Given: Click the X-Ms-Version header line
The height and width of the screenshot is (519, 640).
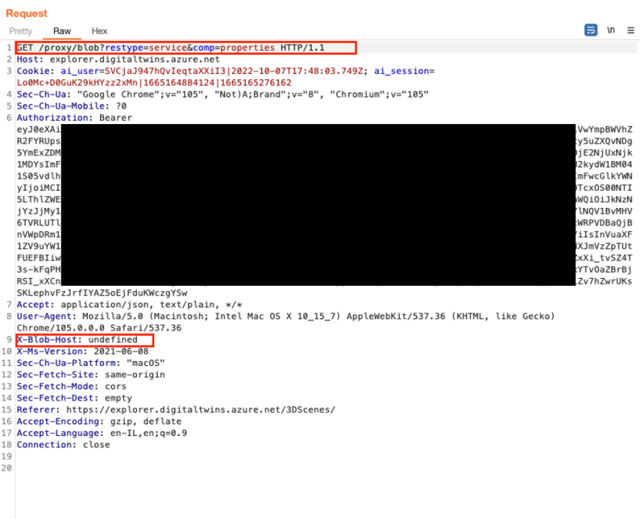Looking at the screenshot, I should tap(82, 351).
